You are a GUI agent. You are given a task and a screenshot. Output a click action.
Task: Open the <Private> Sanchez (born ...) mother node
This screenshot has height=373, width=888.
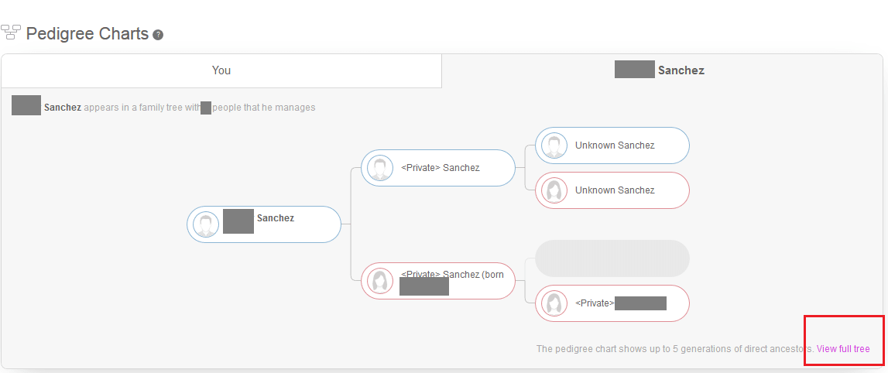point(438,281)
